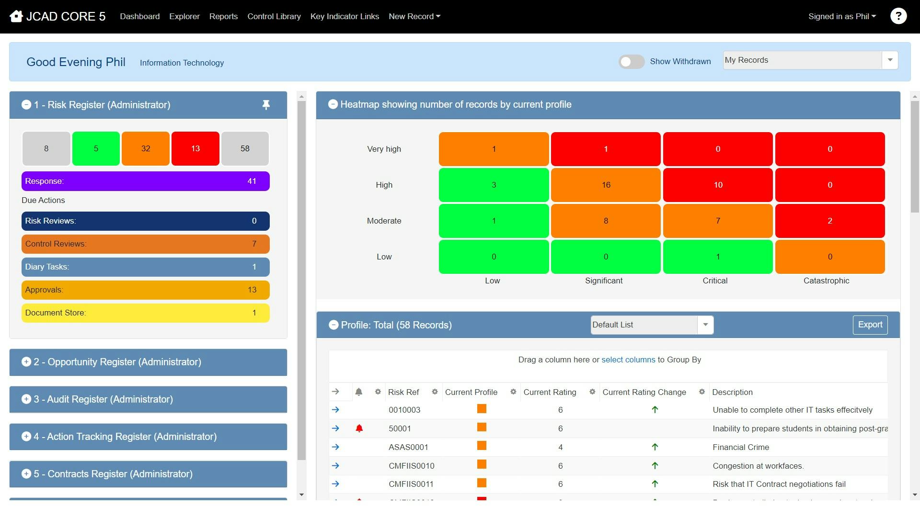Select the Key Indicator Links menu item

pos(345,16)
